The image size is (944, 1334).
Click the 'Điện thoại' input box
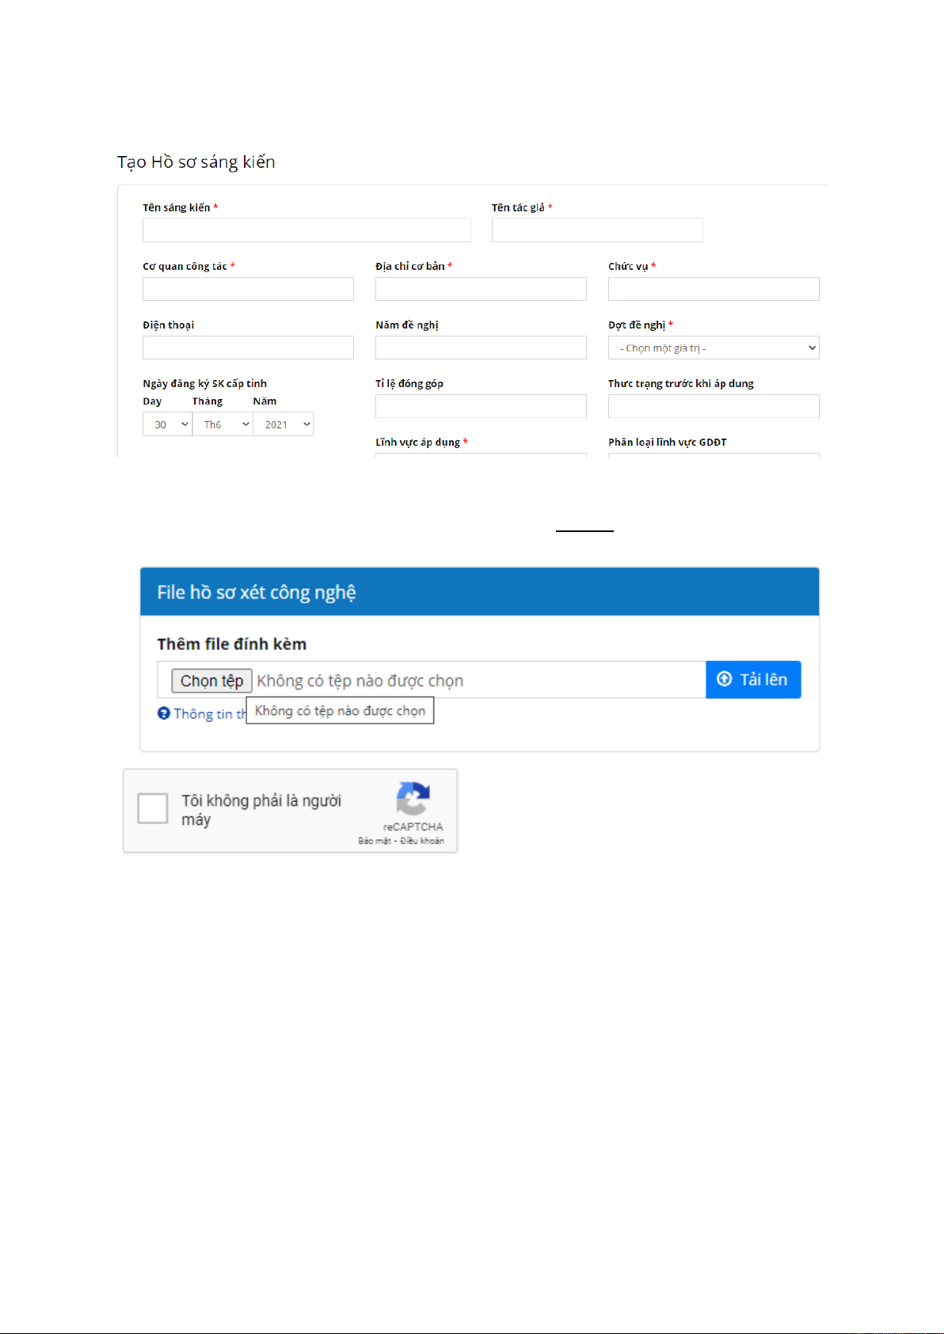pos(248,348)
